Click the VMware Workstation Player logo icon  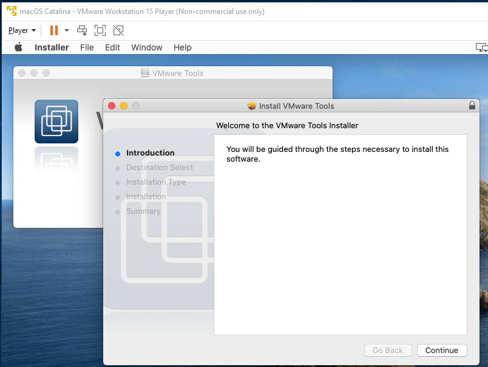pos(12,11)
